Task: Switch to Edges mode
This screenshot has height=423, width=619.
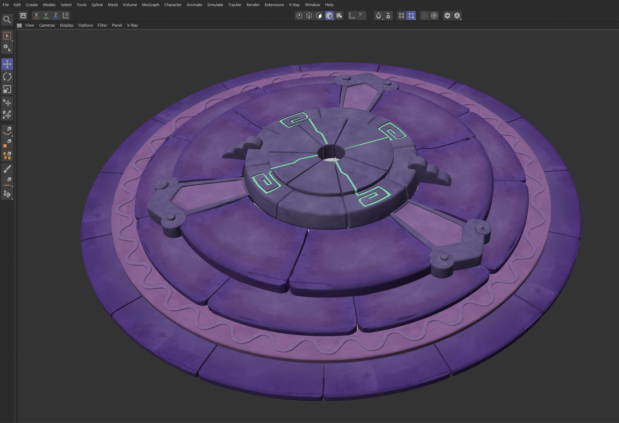Action: 309,16
